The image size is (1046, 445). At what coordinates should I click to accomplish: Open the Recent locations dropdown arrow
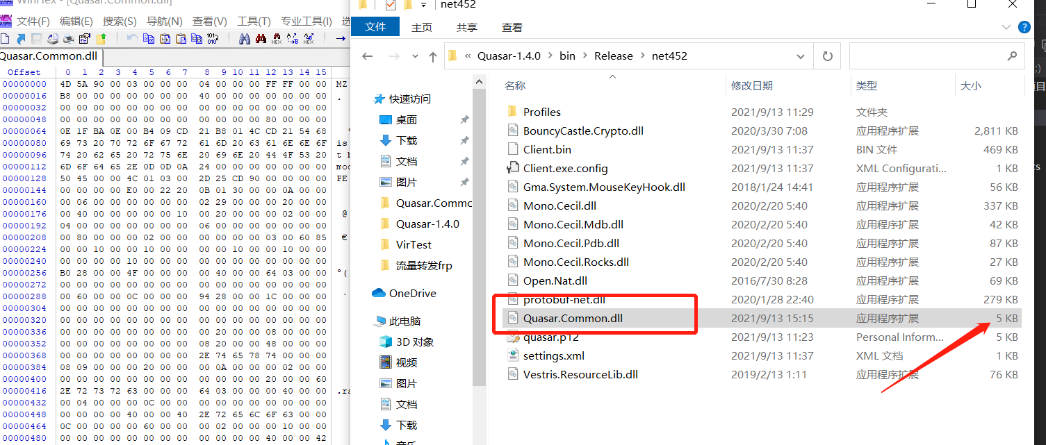pos(415,56)
